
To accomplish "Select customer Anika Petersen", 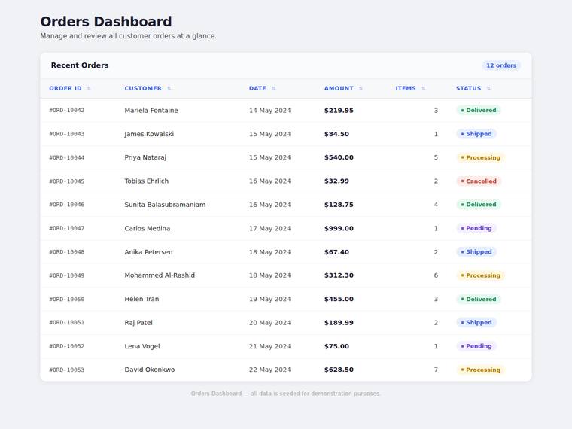I will 148,251.
